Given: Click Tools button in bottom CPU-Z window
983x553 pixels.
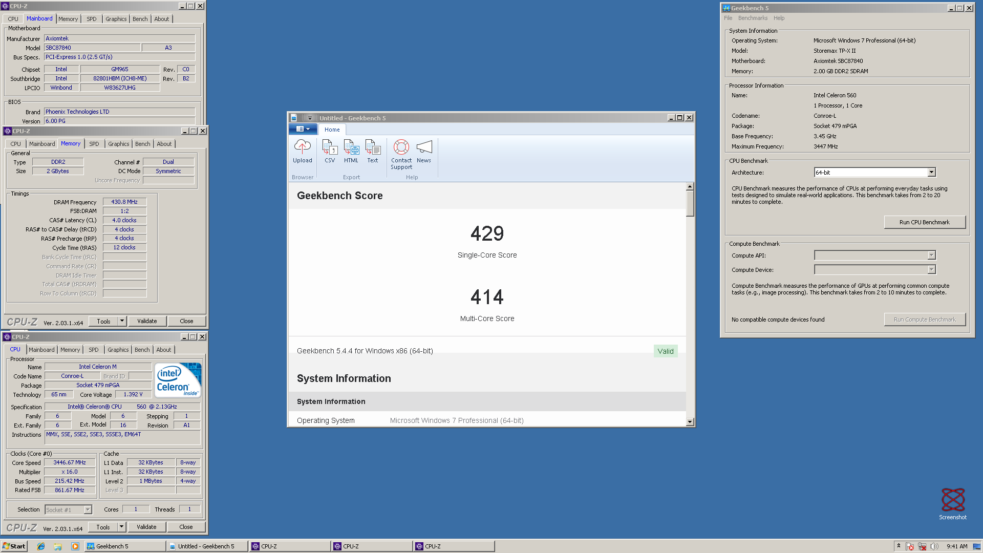Looking at the screenshot, I should tap(103, 527).
